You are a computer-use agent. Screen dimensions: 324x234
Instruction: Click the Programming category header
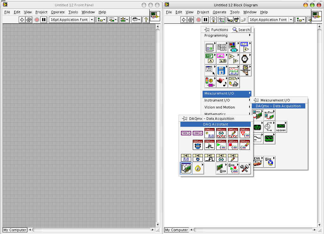[x=227, y=35]
